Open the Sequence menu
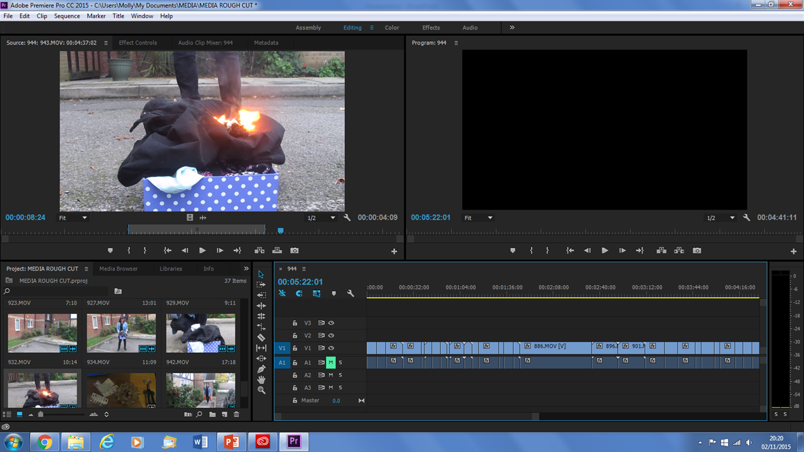Image resolution: width=804 pixels, height=452 pixels. coord(67,16)
